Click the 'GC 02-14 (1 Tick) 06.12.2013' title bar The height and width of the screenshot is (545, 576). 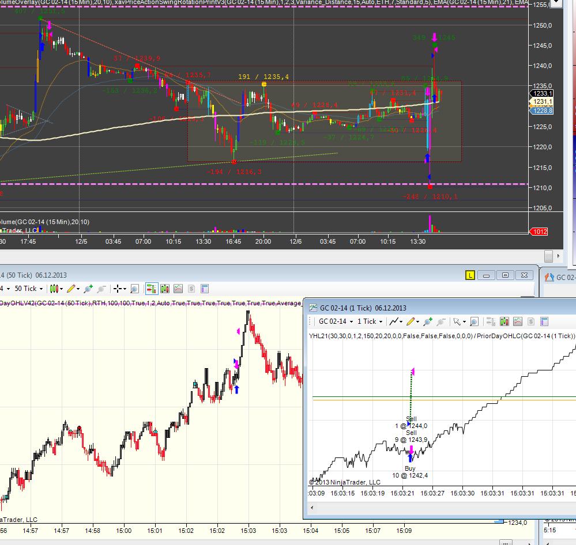[x=363, y=308]
